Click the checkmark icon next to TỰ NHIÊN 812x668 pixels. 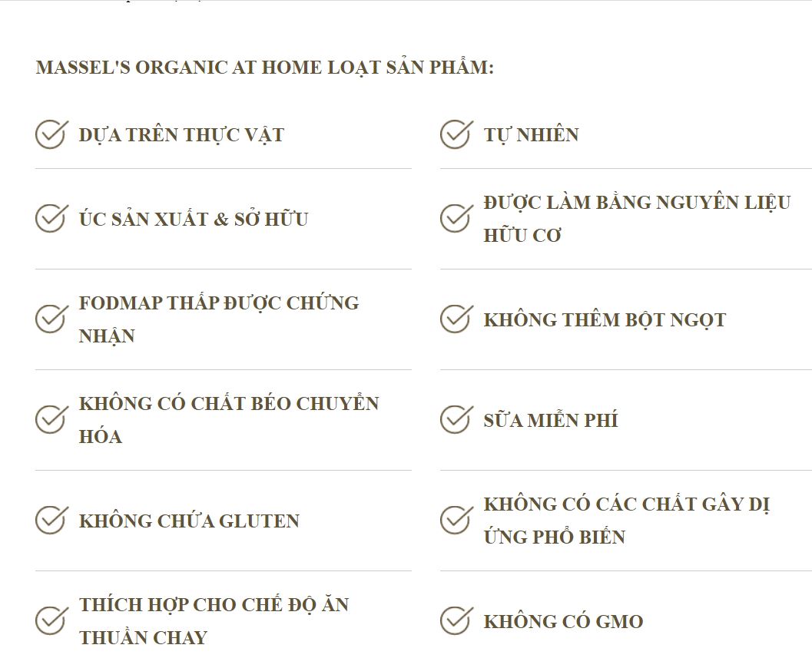456,134
